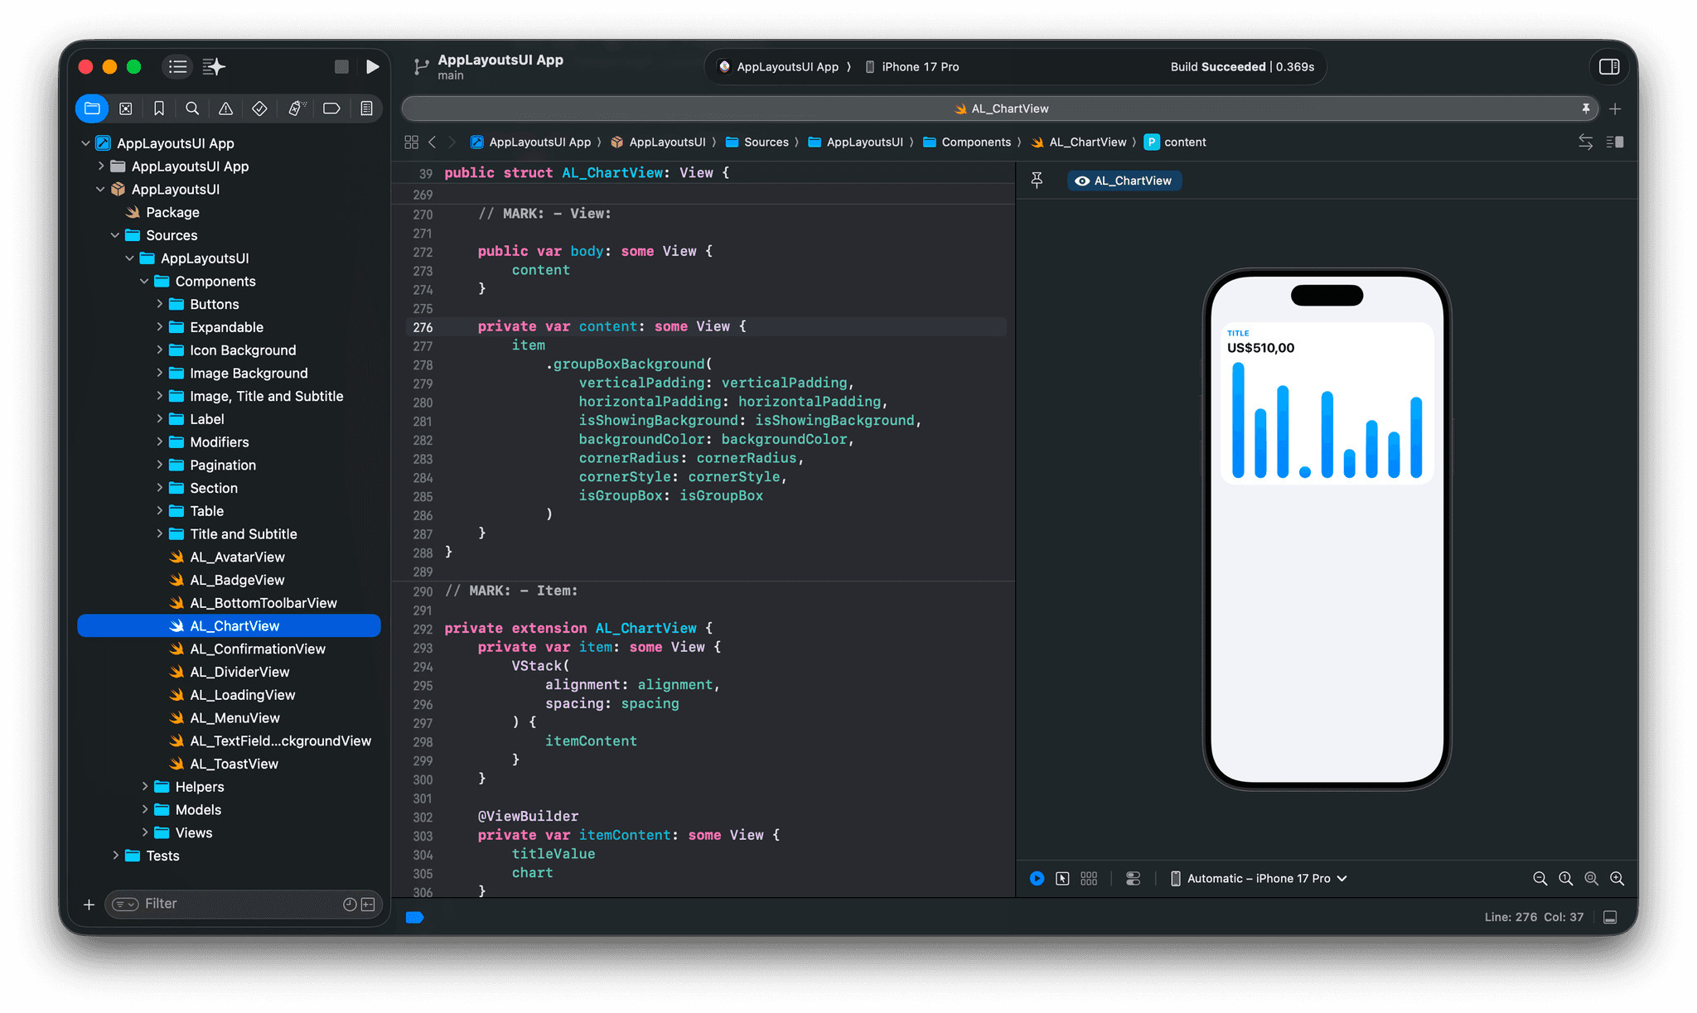Pin the canvas preview
This screenshot has height=1013, width=1697.
1037,181
